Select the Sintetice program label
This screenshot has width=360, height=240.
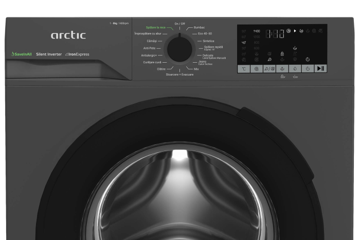point(208,41)
